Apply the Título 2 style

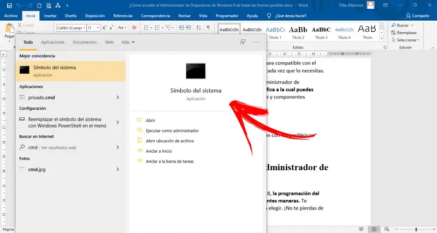[298, 32]
